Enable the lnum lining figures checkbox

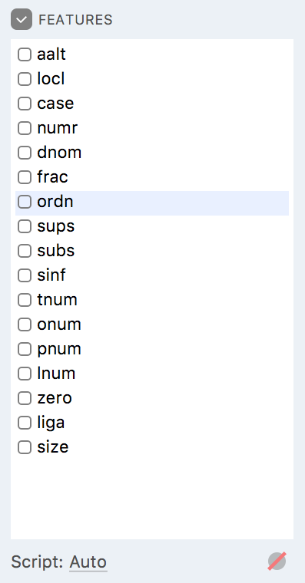[x=25, y=374]
